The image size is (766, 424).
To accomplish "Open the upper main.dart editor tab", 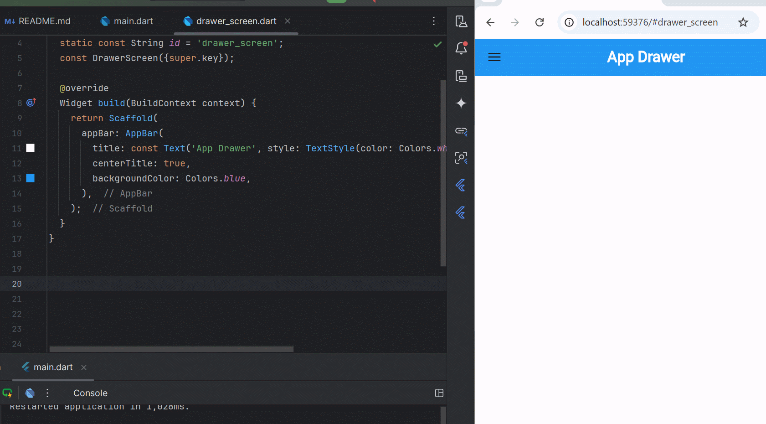I will [127, 21].
